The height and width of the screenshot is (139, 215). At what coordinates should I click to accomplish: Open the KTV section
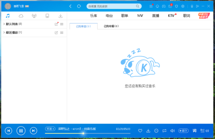(x=171, y=16)
